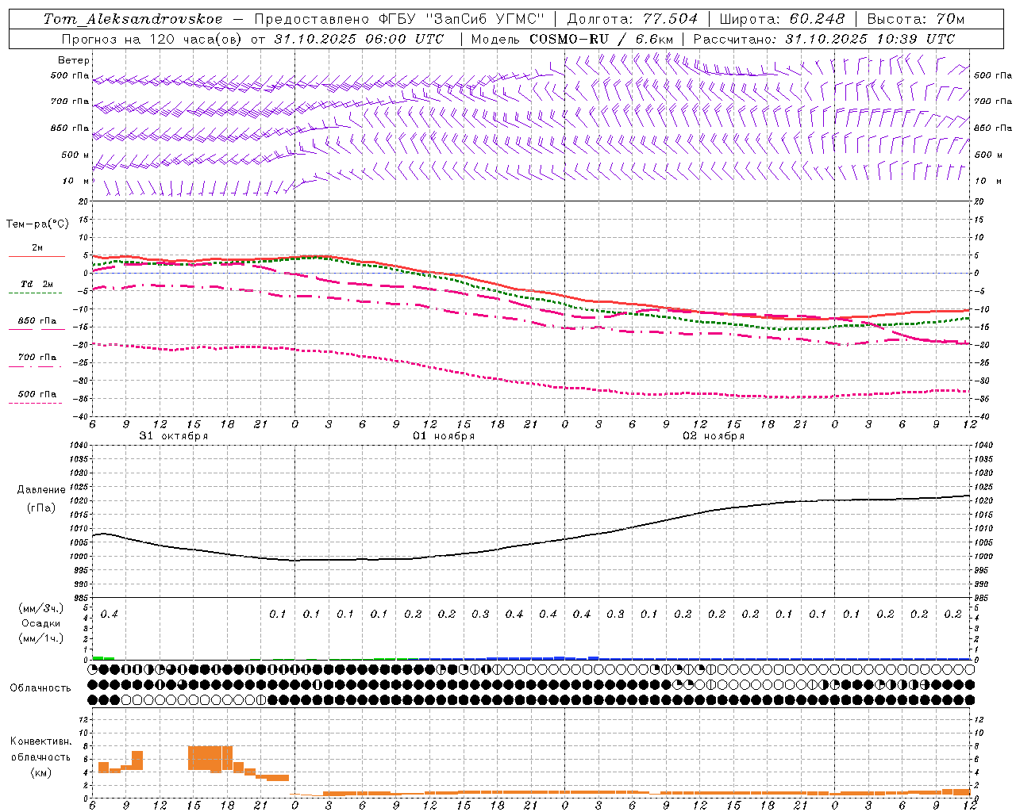The width and height of the screenshot is (1016, 812).
Task: Click the 'Осадки' precipitation label
Action: pyautogui.click(x=40, y=623)
